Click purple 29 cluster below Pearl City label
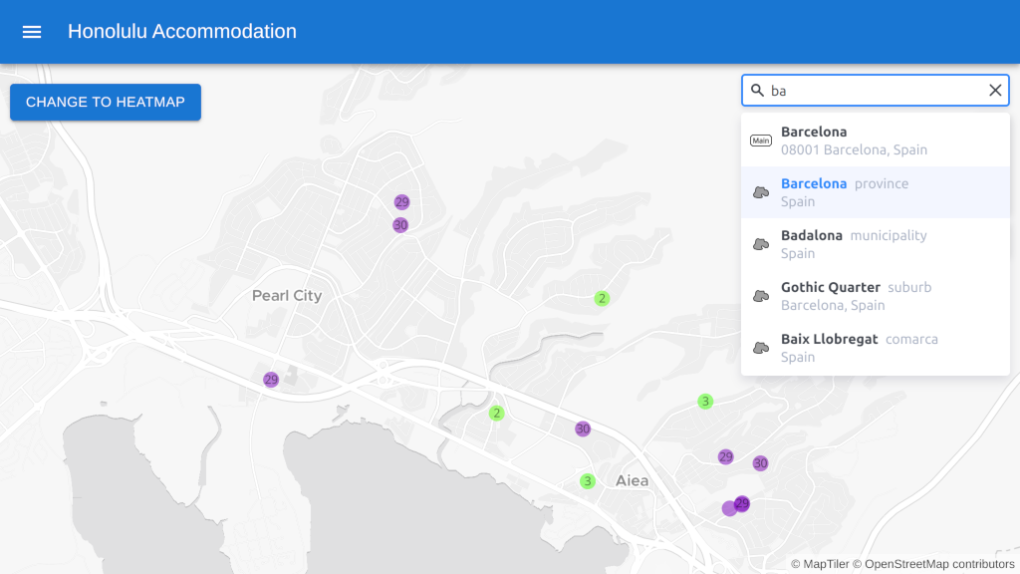The height and width of the screenshot is (574, 1020). pyautogui.click(x=271, y=380)
